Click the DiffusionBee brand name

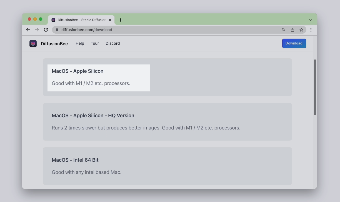click(54, 44)
